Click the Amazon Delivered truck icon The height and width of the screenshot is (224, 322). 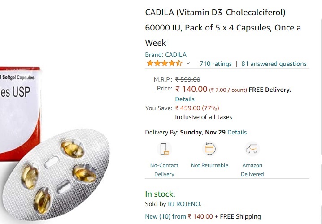pos(252,149)
